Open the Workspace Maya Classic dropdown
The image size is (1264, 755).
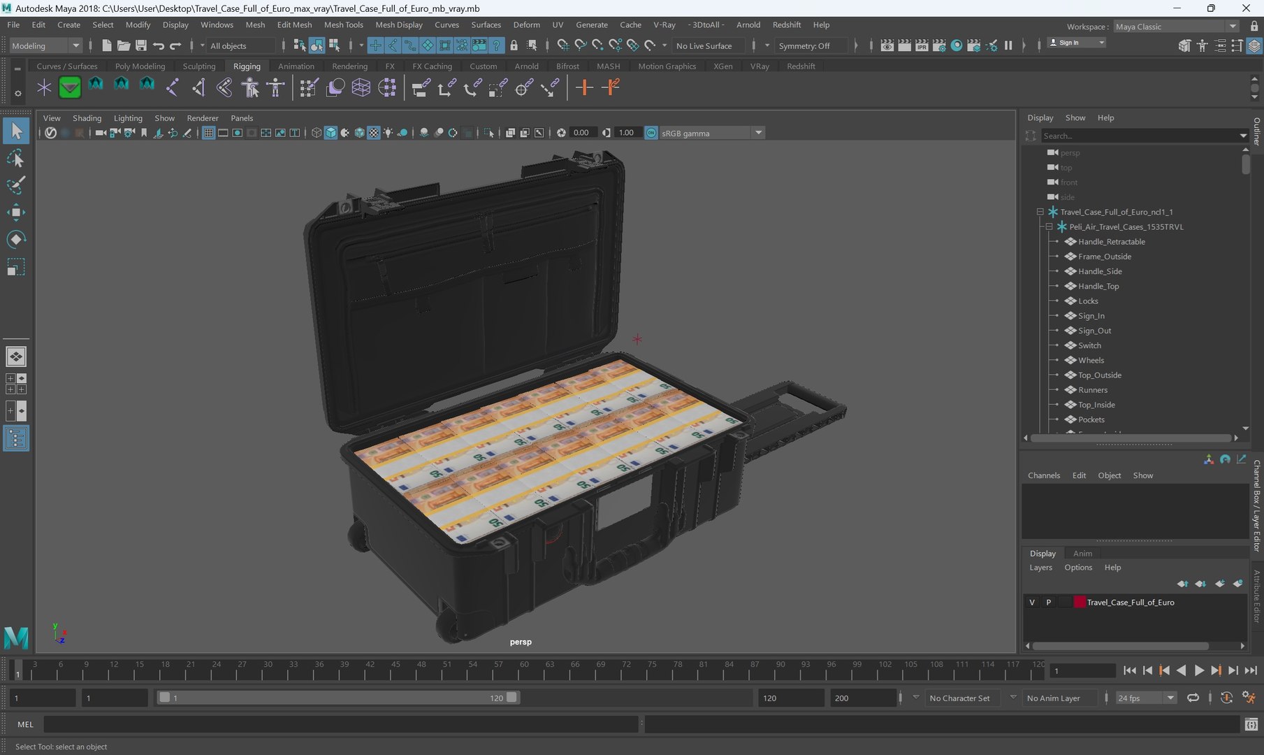click(x=1176, y=27)
